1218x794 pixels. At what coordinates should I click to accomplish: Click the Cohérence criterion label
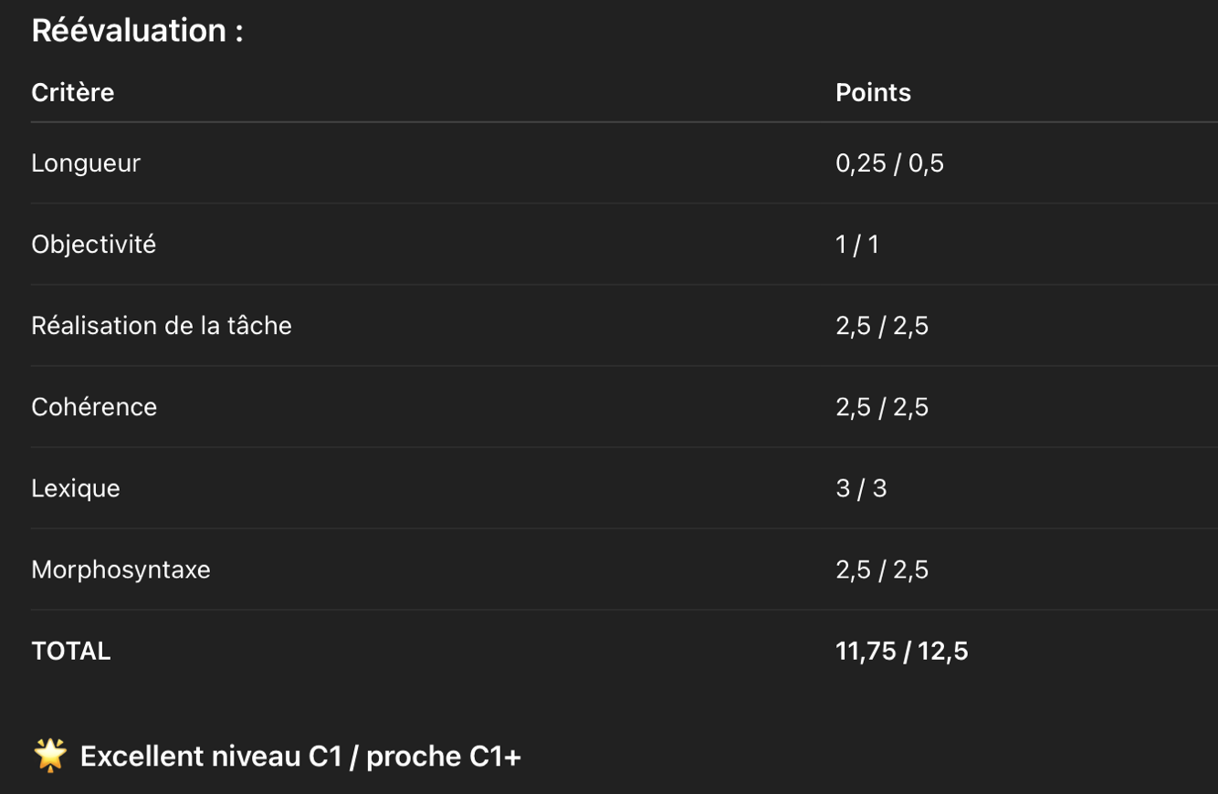pos(94,407)
